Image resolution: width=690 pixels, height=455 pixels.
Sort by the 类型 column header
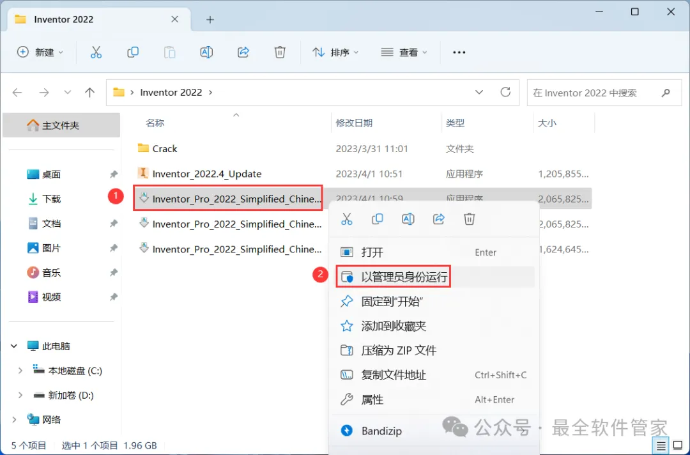[455, 123]
